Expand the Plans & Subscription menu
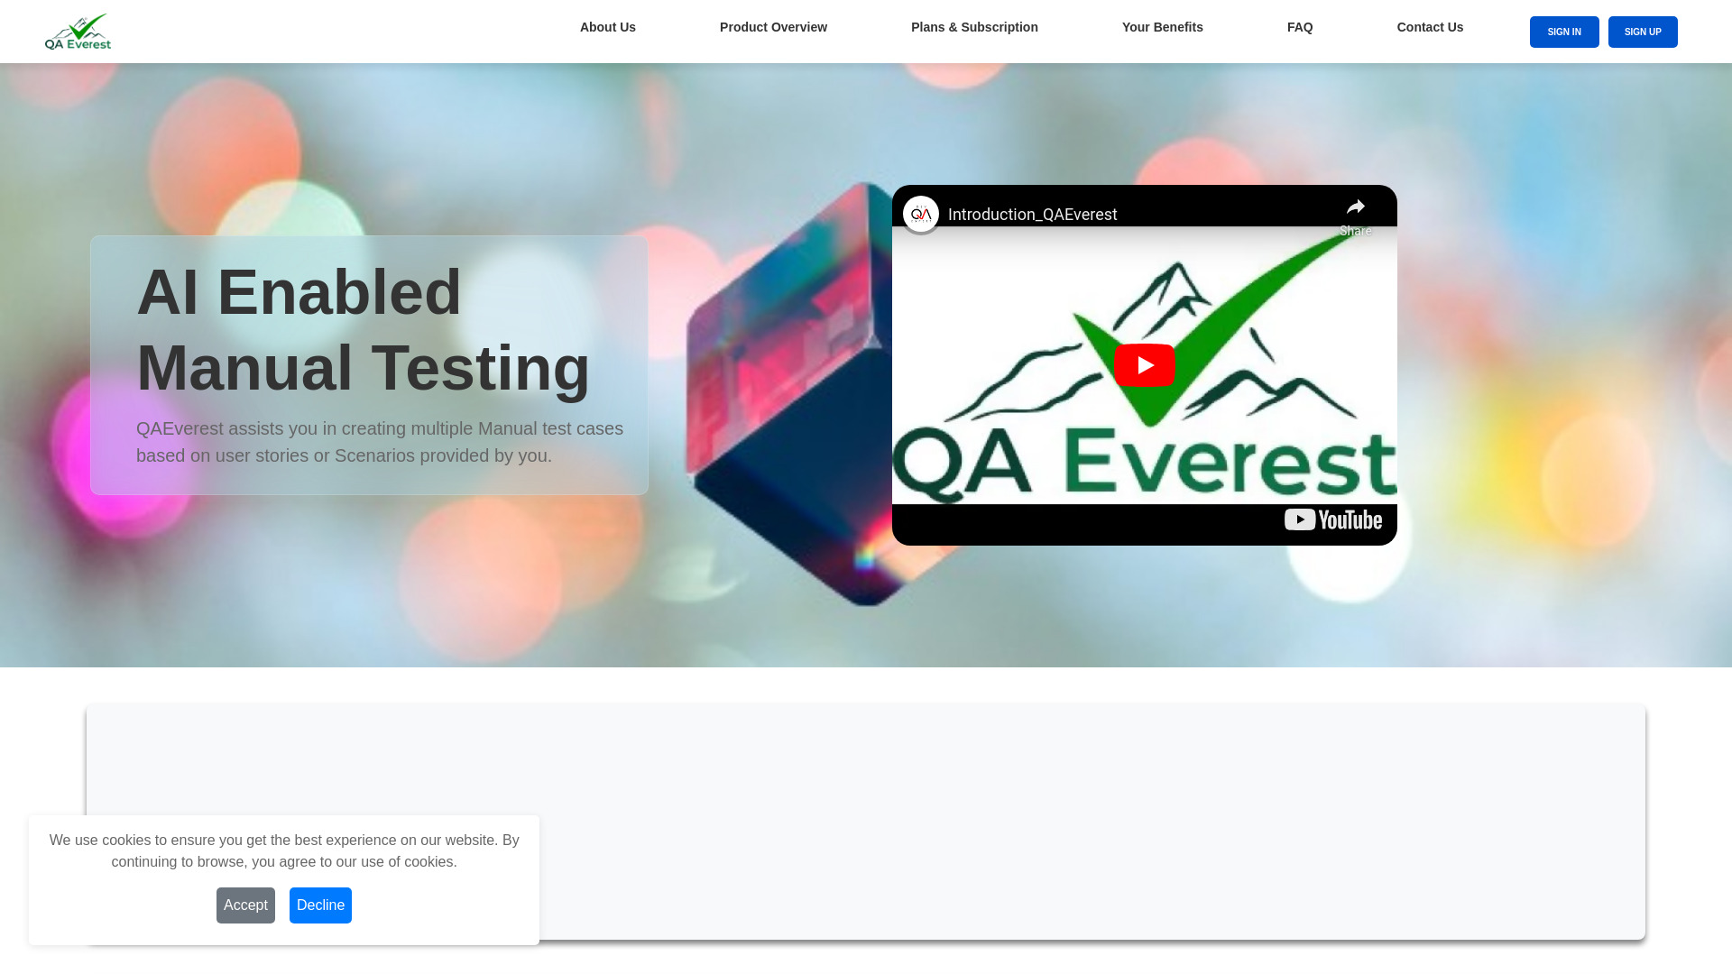This screenshot has height=974, width=1732. 974,26
